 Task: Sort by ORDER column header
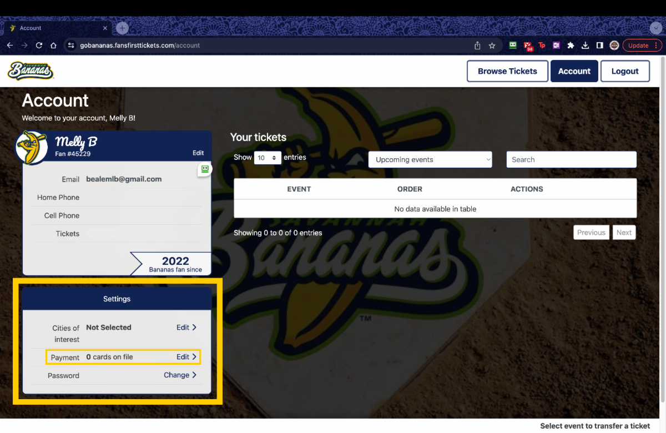[x=410, y=189]
